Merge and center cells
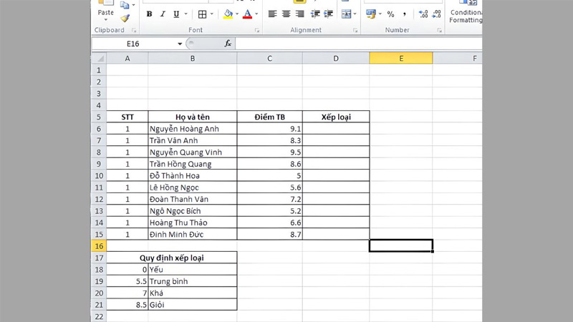Screen dimensions: 573x322 [x=346, y=14]
